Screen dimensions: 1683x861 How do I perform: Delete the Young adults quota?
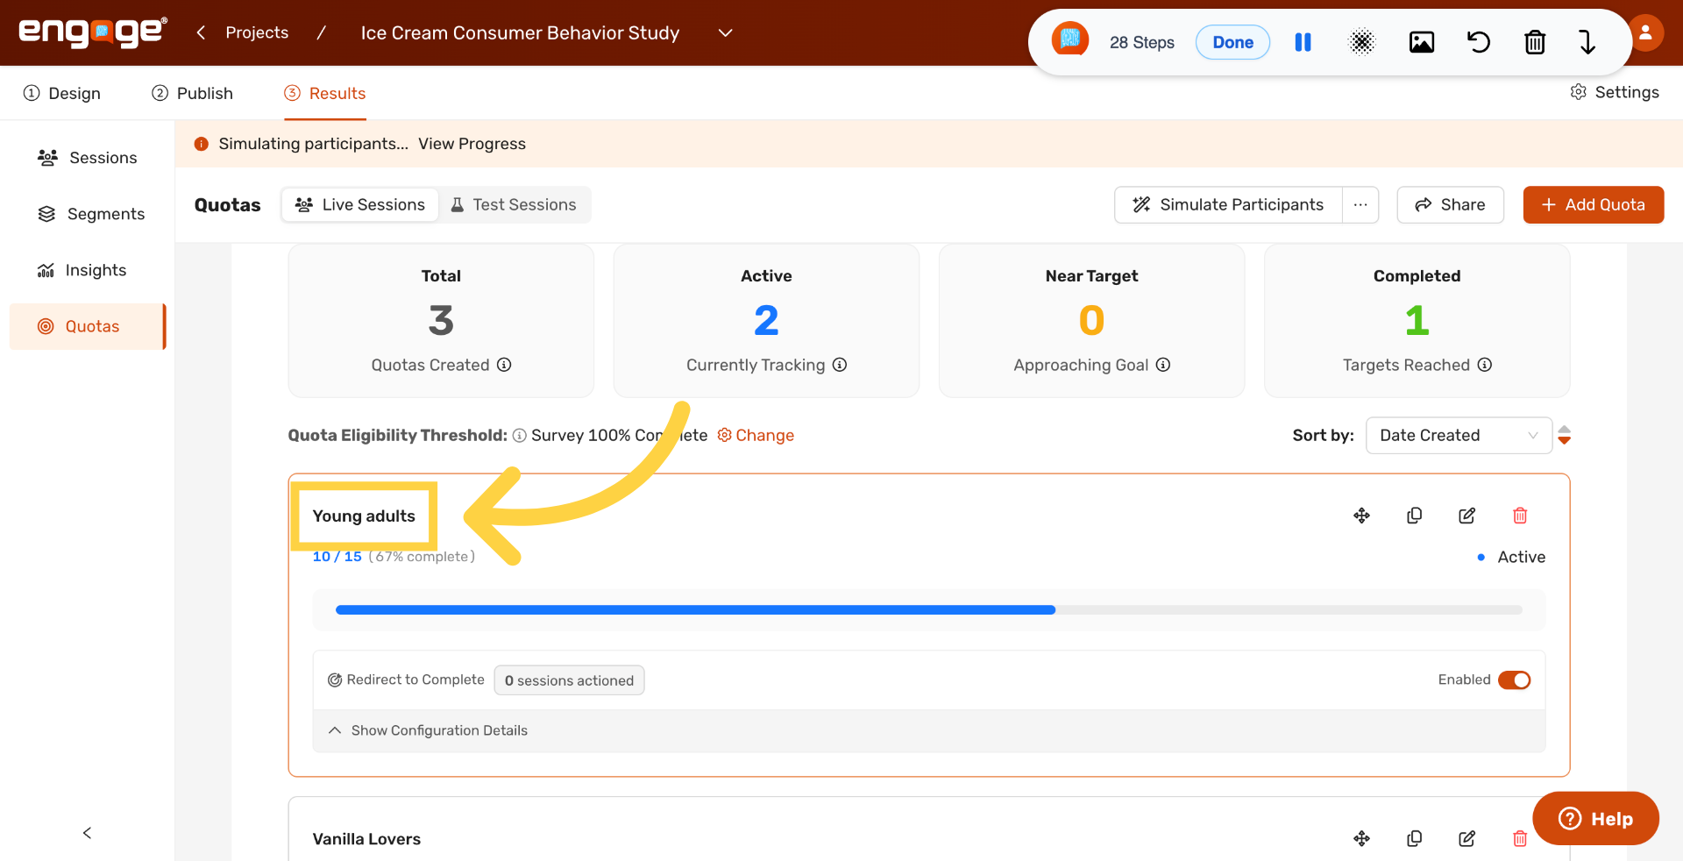pyautogui.click(x=1520, y=516)
